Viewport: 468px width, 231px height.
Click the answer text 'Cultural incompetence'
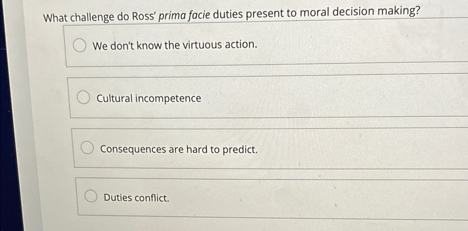tap(149, 98)
